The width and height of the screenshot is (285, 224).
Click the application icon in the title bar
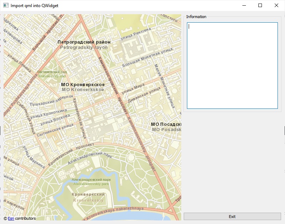tap(6, 6)
